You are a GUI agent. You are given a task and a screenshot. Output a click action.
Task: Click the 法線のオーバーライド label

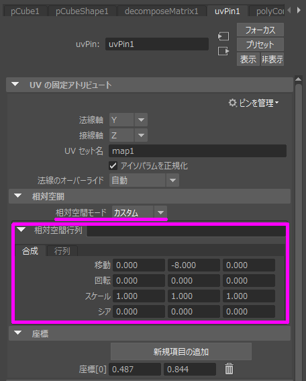pyautogui.click(x=70, y=180)
